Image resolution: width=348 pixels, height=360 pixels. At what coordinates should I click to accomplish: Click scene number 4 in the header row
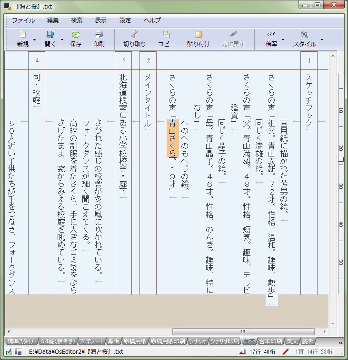coord(37,61)
